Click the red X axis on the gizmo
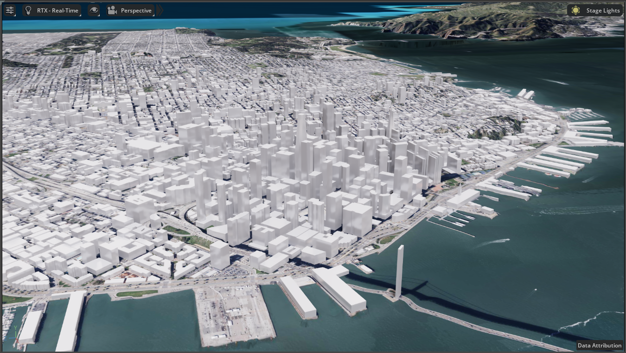 point(18,341)
